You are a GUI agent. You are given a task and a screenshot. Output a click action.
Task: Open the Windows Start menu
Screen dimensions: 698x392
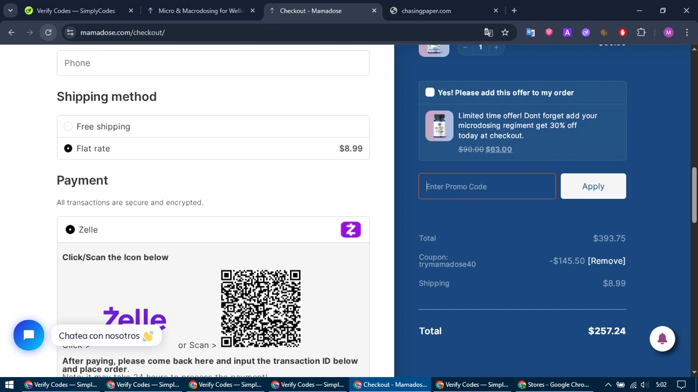[9, 385]
